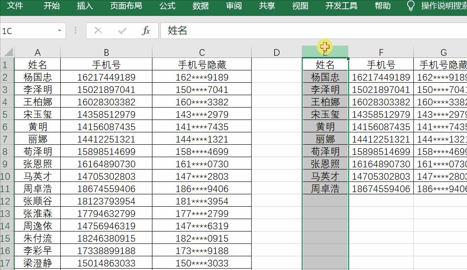Select the cell containing 杨国忠
The image size is (467, 270).
pos(38,77)
